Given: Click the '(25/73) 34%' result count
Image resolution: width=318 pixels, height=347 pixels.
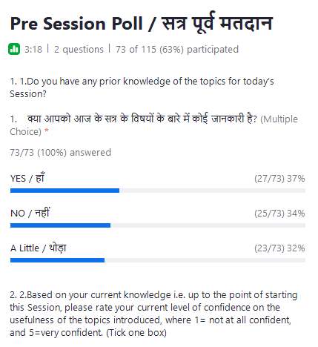Looking at the screenshot, I should pyautogui.click(x=279, y=214).
